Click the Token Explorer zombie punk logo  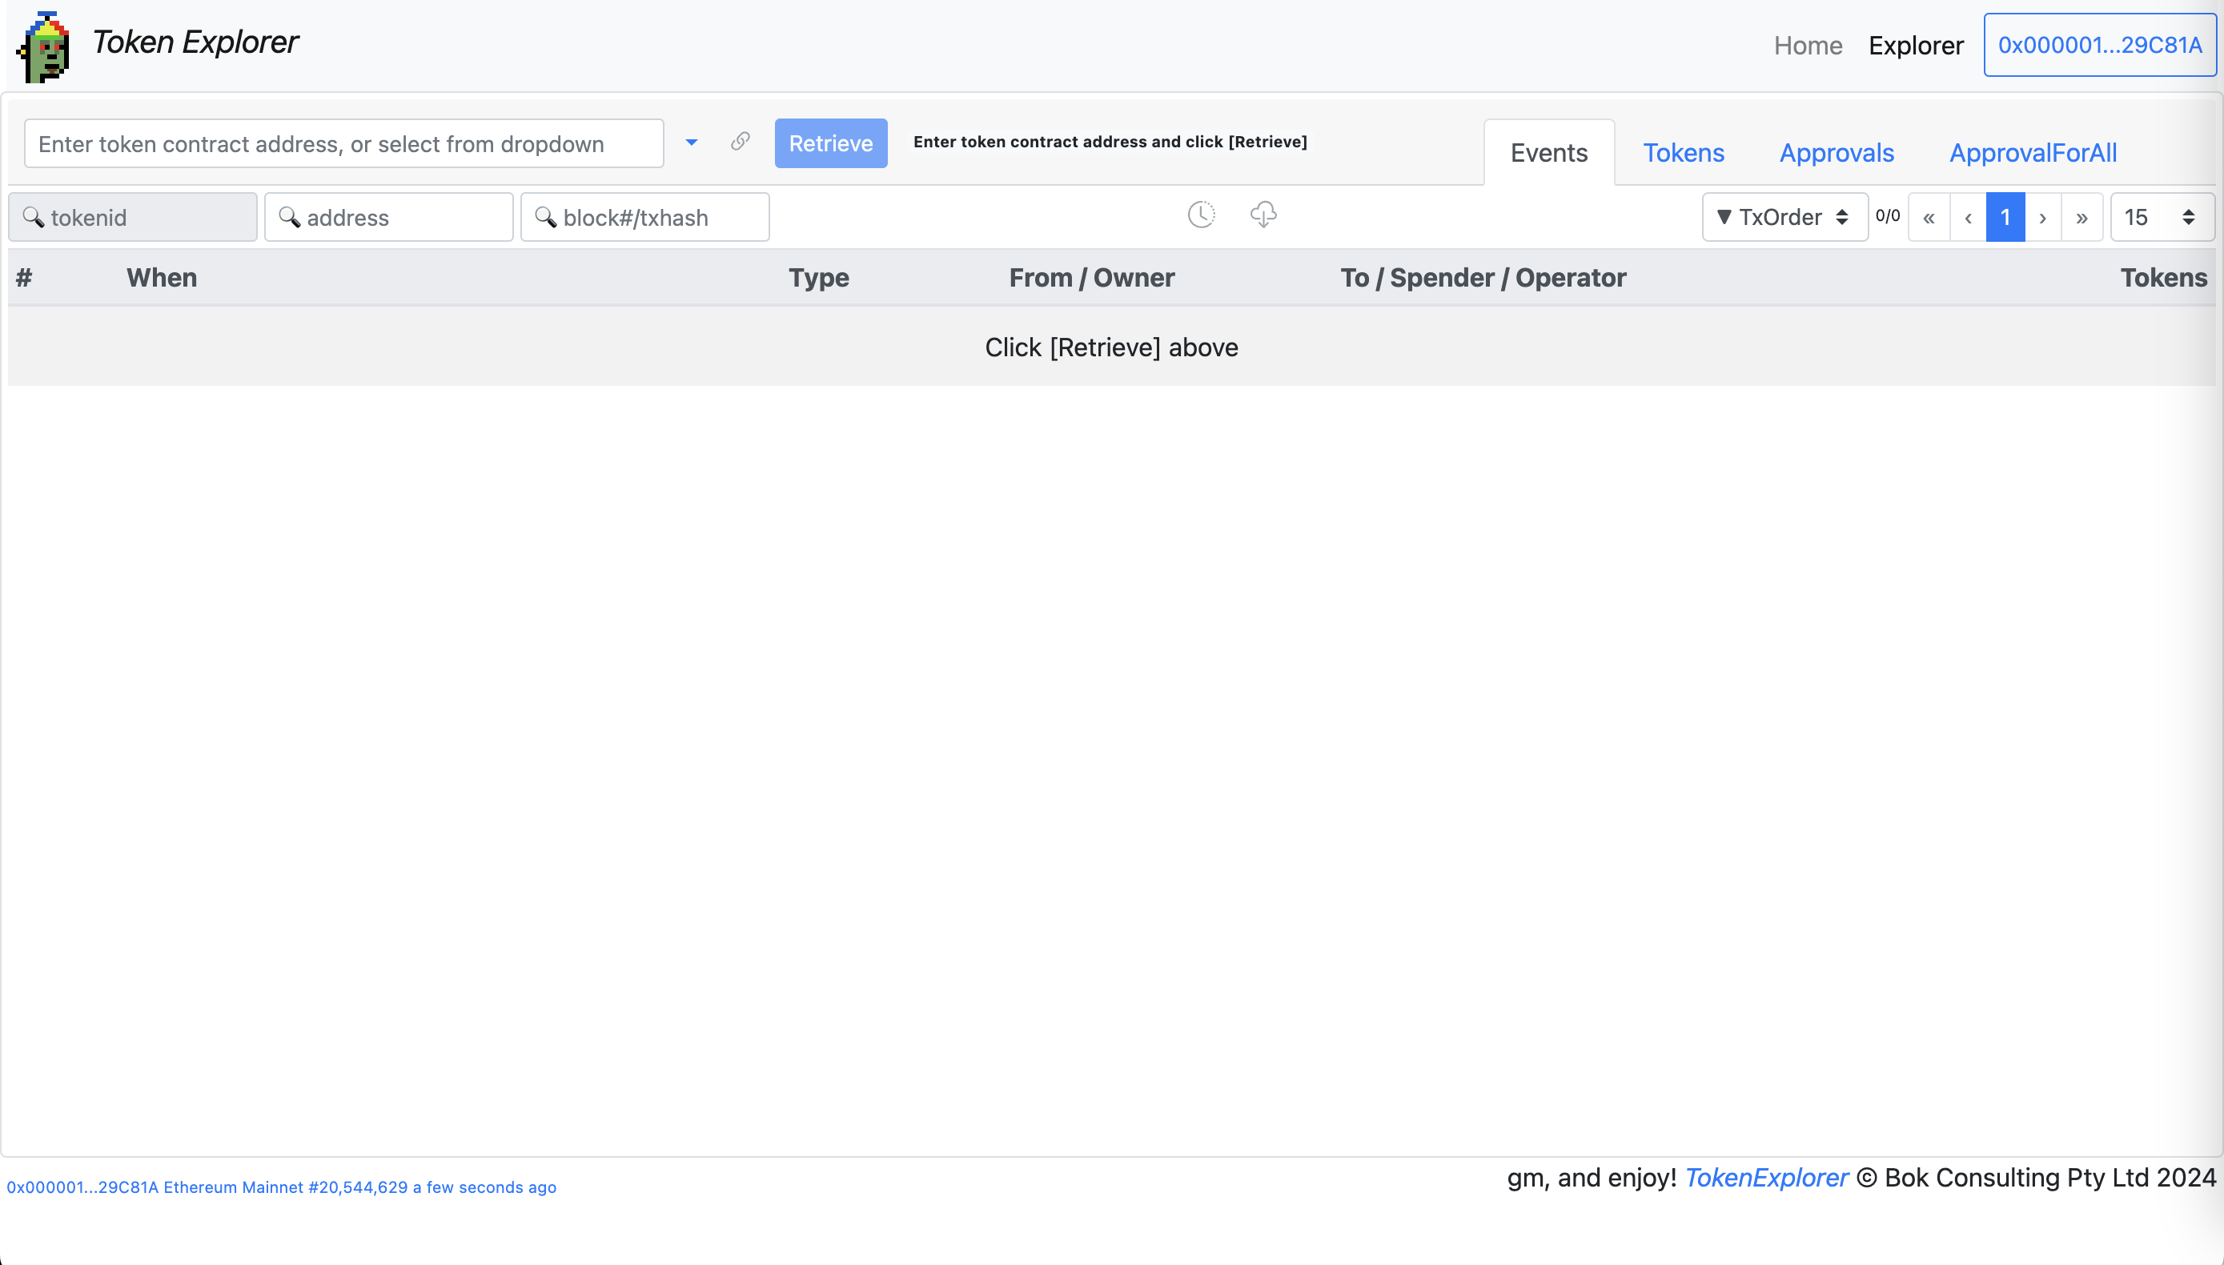tap(43, 47)
